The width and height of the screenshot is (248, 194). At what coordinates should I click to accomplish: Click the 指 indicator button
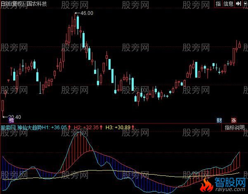pos(218,4)
